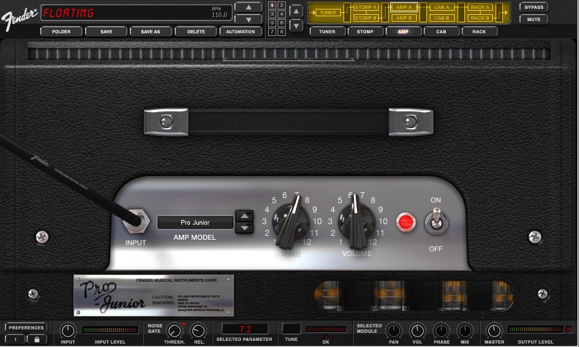This screenshot has height=347, width=579.
Task: Click the padlock lock icon
Action: point(37,340)
